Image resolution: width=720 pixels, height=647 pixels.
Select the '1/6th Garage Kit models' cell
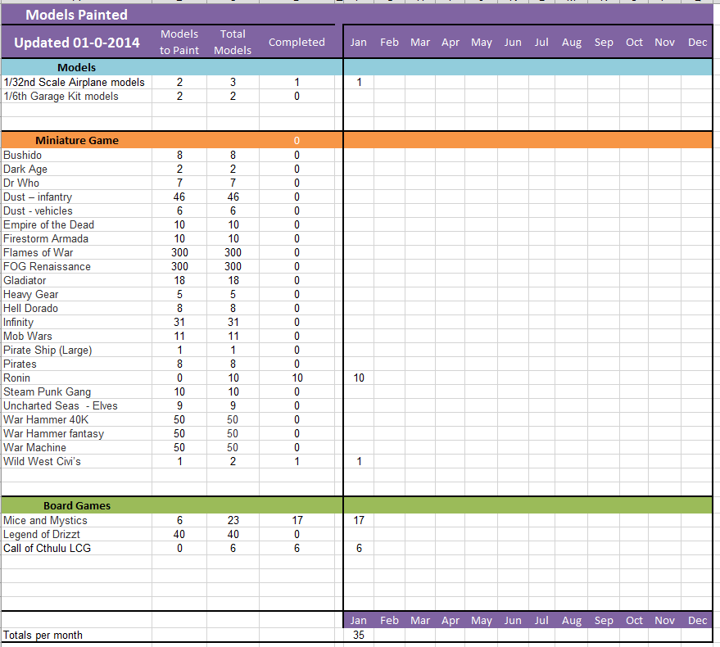[77, 96]
